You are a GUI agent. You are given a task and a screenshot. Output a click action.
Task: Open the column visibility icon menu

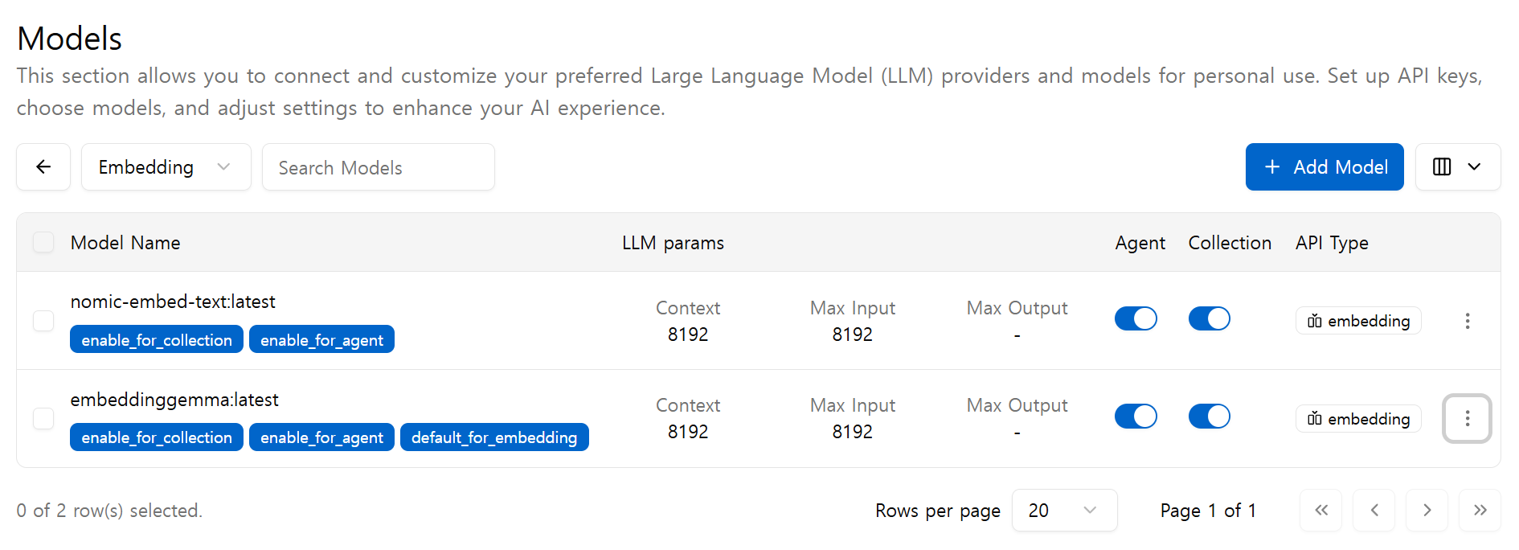(x=1457, y=167)
